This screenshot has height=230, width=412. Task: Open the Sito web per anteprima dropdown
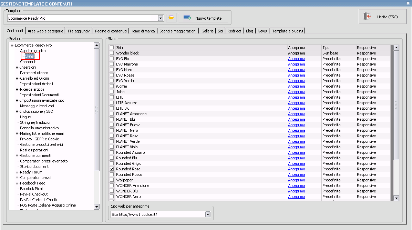[x=208, y=214]
